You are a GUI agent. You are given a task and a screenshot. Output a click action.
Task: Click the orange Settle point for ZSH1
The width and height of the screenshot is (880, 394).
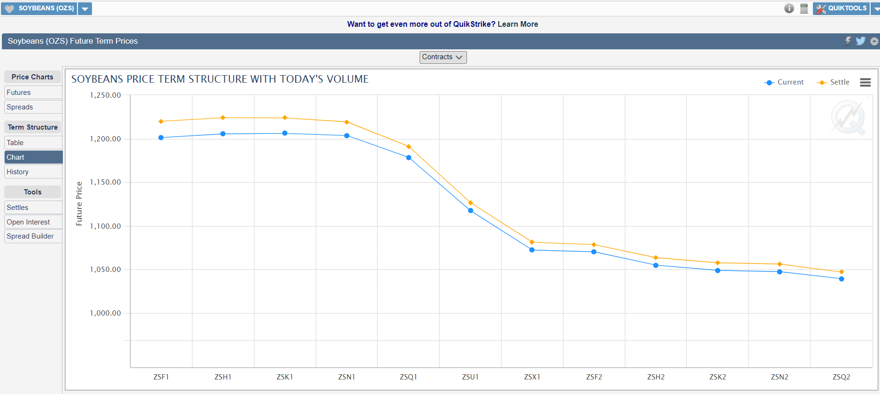pos(223,118)
